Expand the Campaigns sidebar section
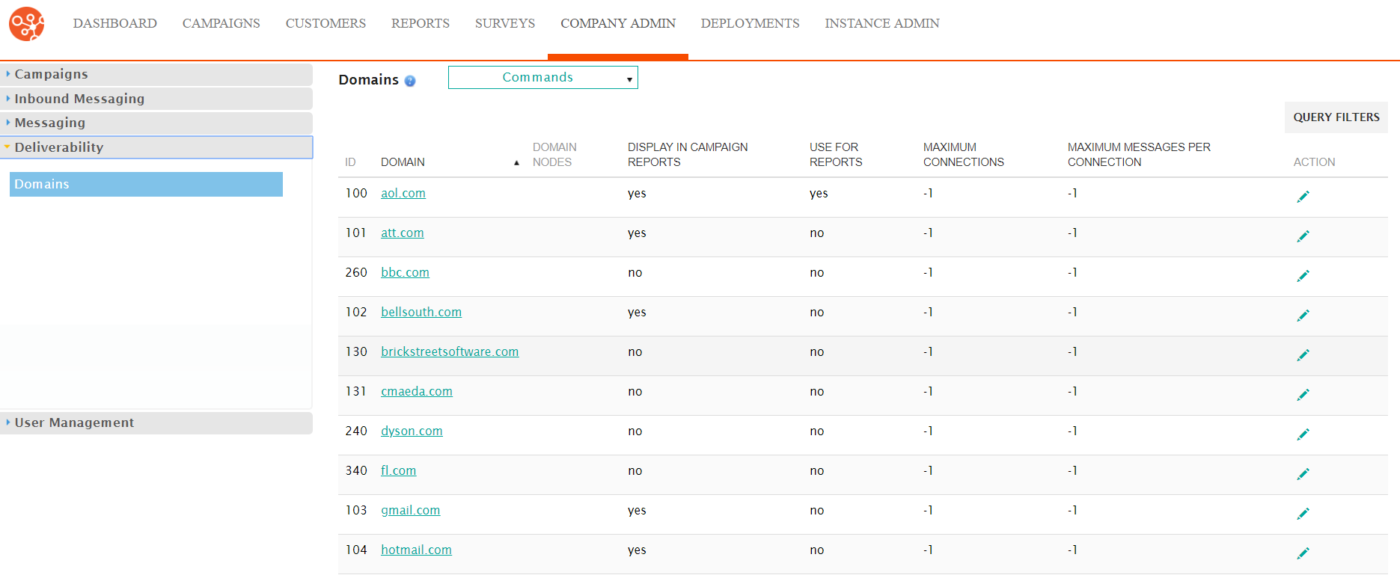 (156, 74)
